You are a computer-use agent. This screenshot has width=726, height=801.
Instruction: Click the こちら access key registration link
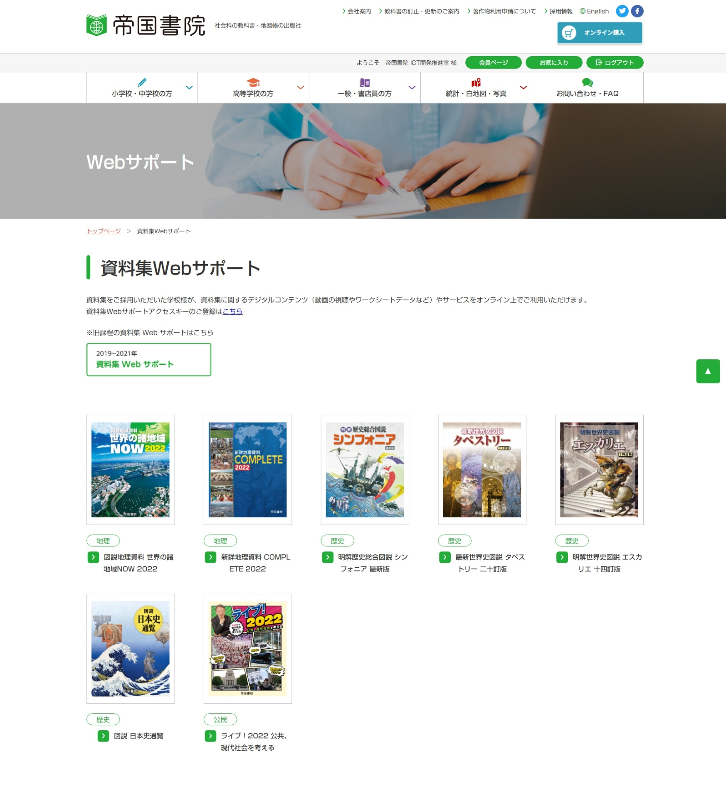point(232,311)
